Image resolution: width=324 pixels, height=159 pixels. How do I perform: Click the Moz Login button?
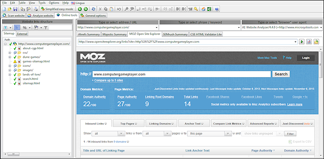point(306,58)
